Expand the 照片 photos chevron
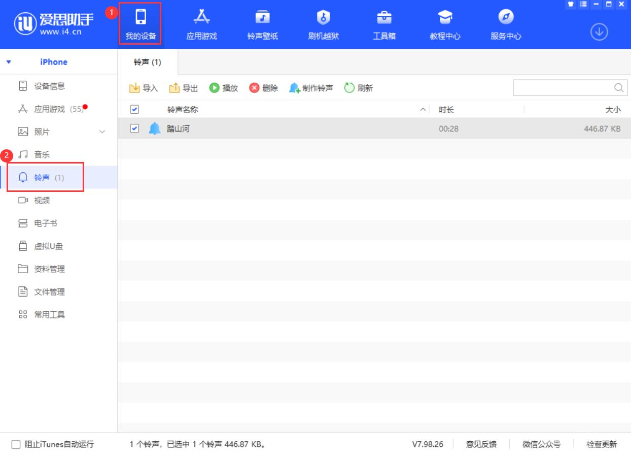Screen dimensions: 631x454 click(x=102, y=132)
